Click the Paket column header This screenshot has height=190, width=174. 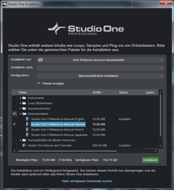pos(55,92)
